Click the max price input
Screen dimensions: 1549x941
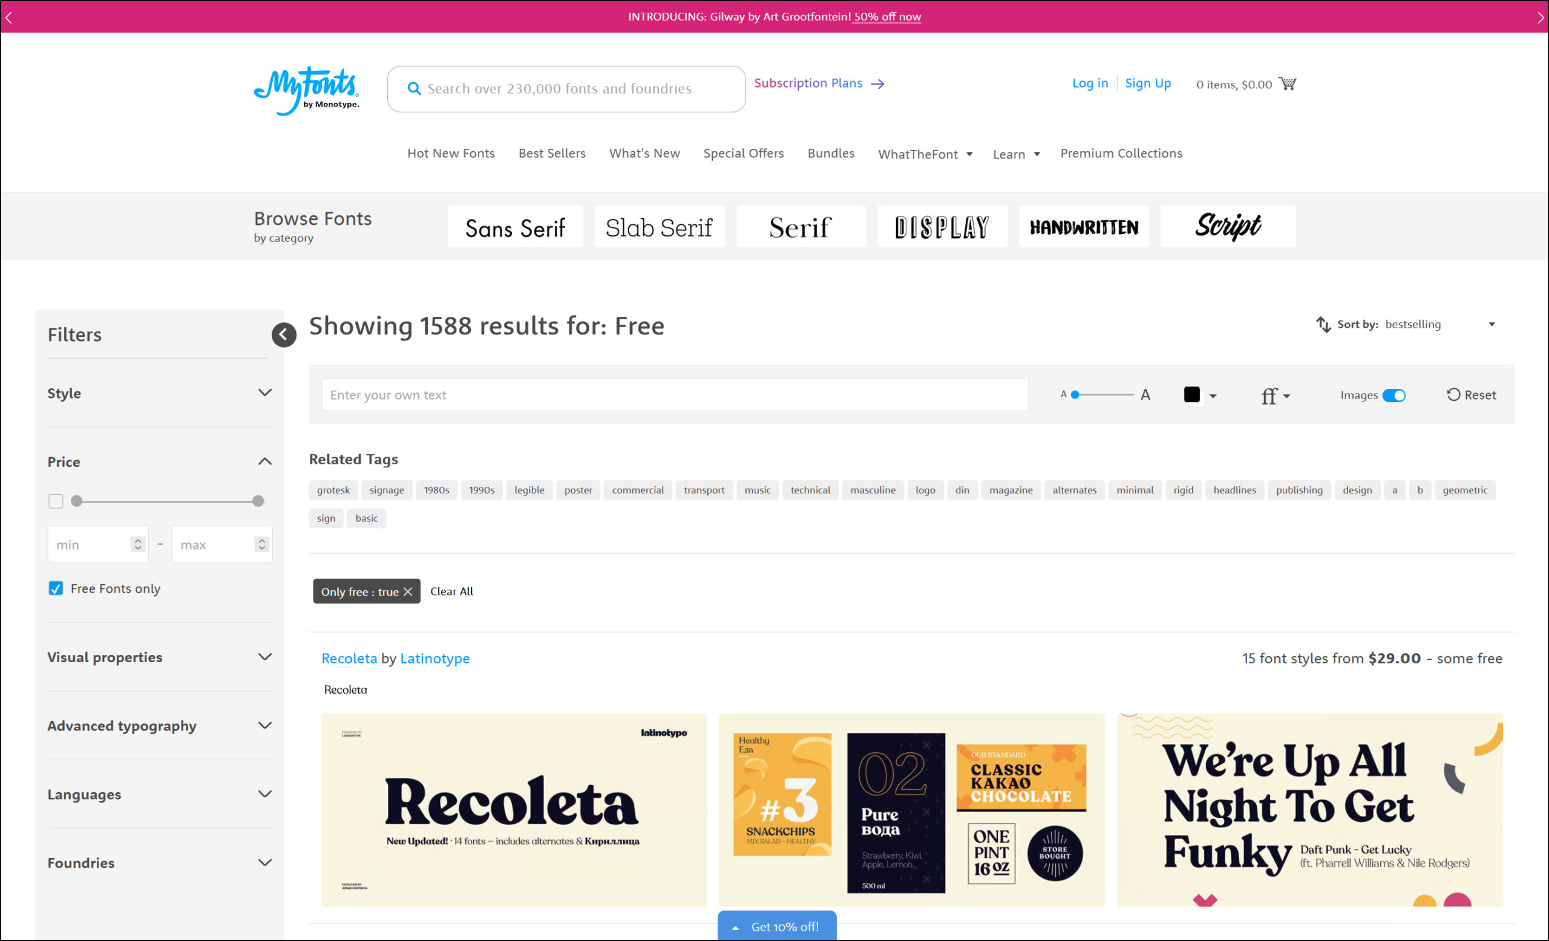click(222, 544)
